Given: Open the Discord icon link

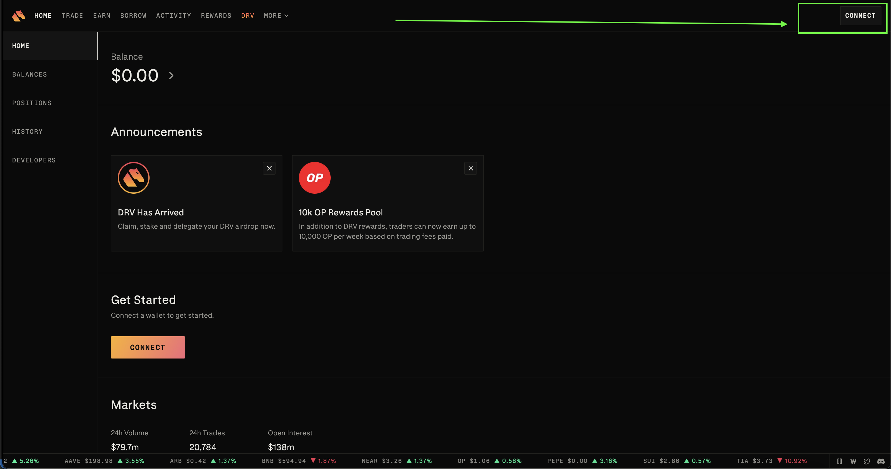Looking at the screenshot, I should [881, 461].
